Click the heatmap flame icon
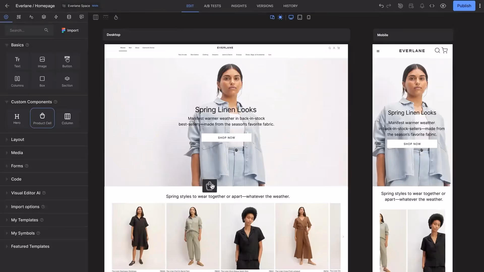Screen dimensions: 484x272 (116, 17)
